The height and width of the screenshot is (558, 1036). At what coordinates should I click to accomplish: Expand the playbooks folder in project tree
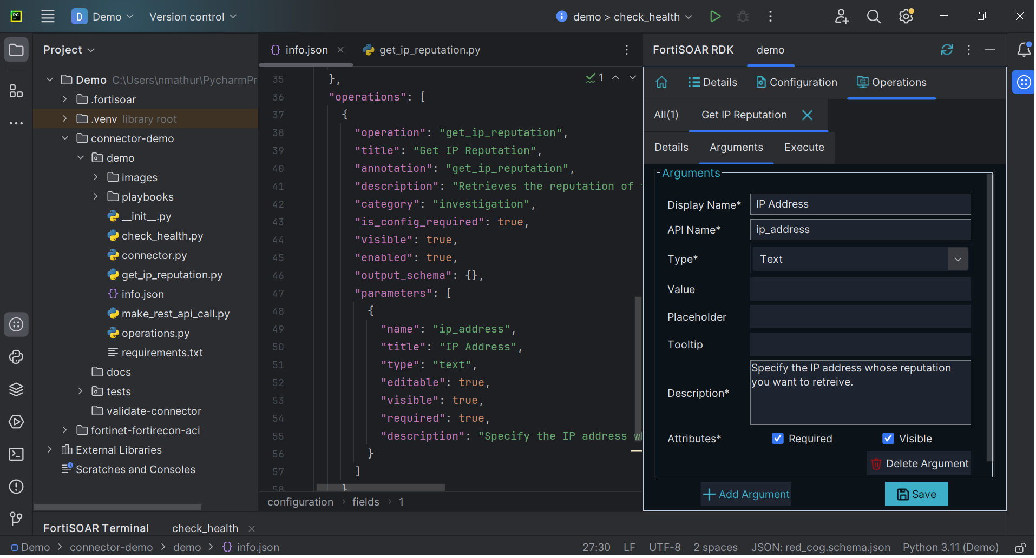[96, 197]
